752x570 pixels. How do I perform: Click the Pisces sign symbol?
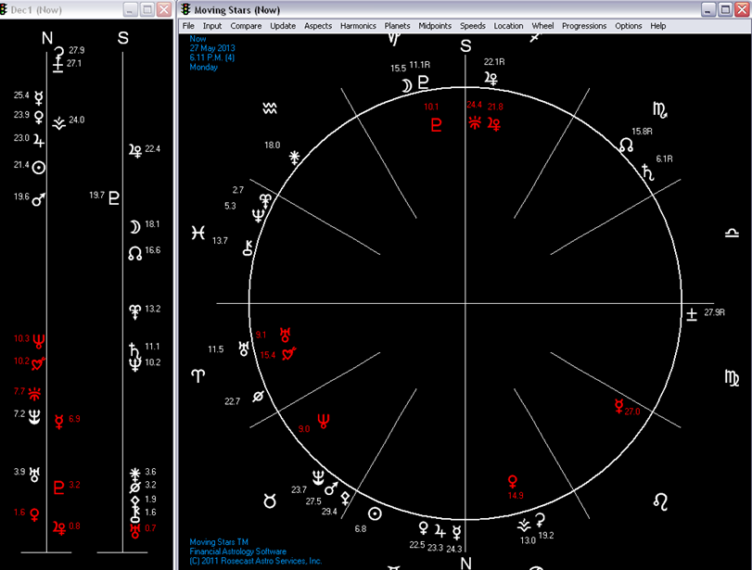pos(198,233)
